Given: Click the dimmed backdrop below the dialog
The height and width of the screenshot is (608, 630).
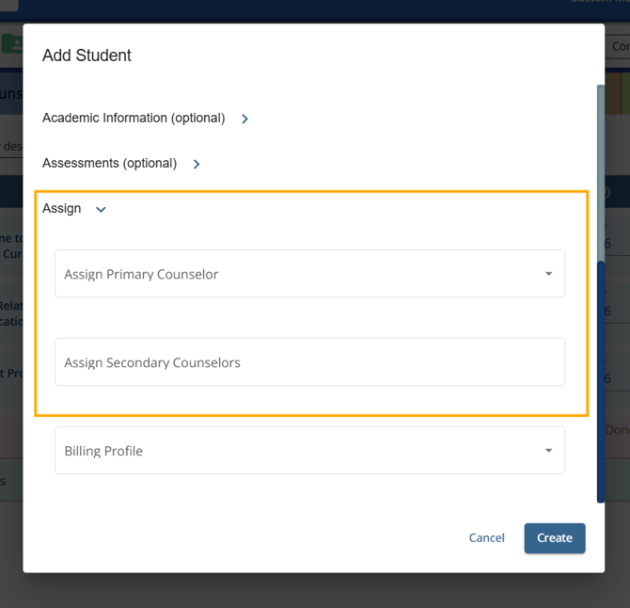Looking at the screenshot, I should click(x=315, y=591).
